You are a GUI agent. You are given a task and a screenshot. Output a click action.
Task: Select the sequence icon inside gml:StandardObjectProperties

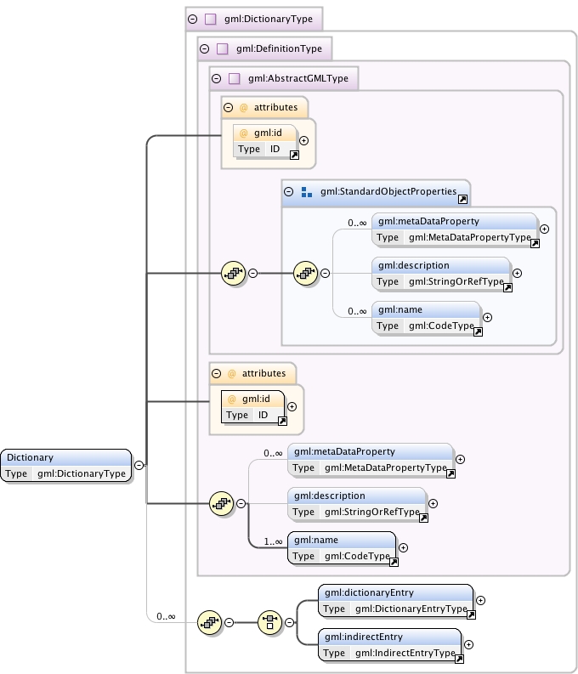tap(306, 273)
